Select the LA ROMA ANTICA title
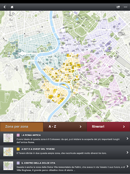 coord(31,135)
